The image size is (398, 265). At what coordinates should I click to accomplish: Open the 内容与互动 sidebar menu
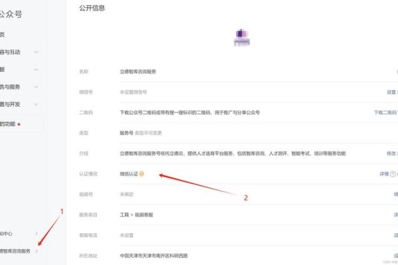(x=10, y=52)
